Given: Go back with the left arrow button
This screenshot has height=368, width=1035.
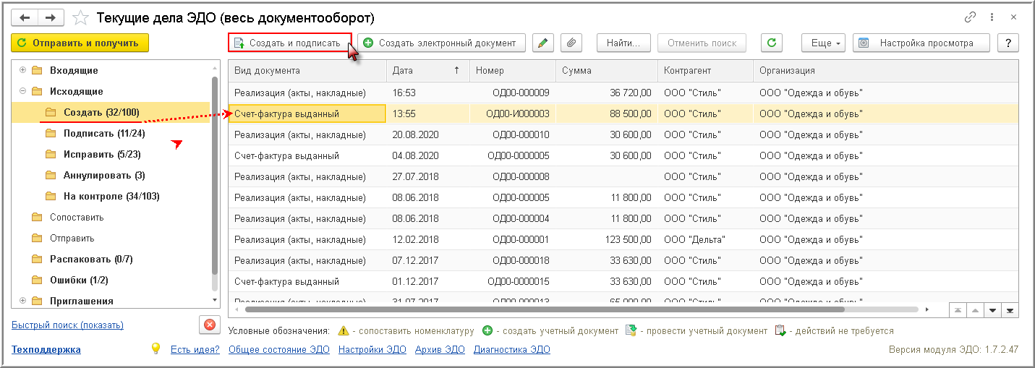Looking at the screenshot, I should tap(24, 17).
